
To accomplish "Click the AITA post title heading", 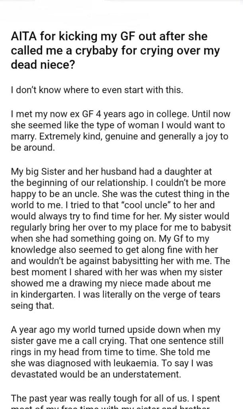I will coord(116,52).
